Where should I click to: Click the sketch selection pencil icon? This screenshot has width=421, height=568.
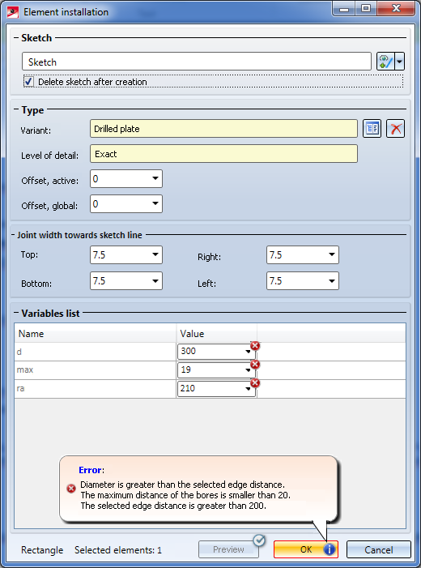pyautogui.click(x=385, y=62)
